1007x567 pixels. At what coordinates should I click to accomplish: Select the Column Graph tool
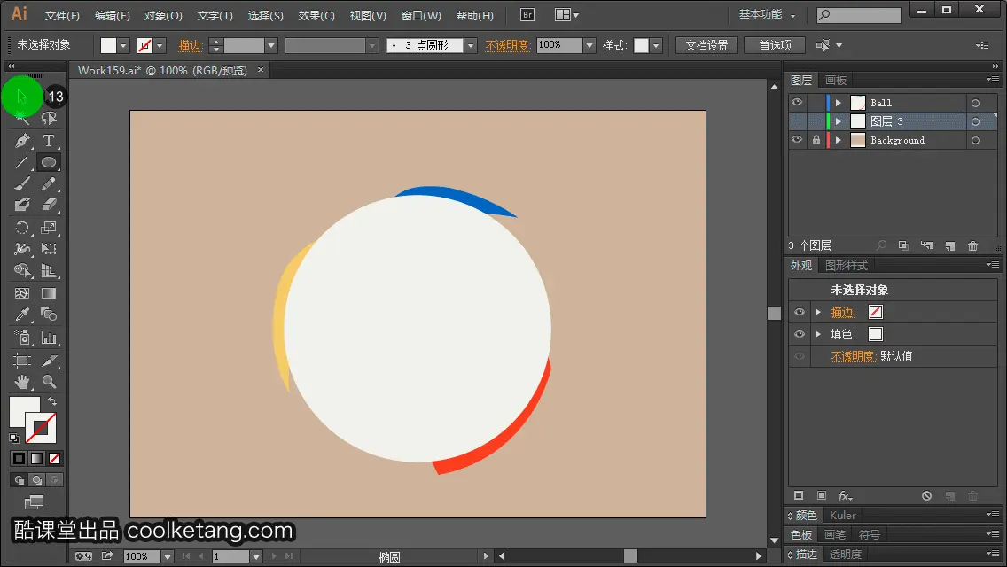tap(49, 338)
